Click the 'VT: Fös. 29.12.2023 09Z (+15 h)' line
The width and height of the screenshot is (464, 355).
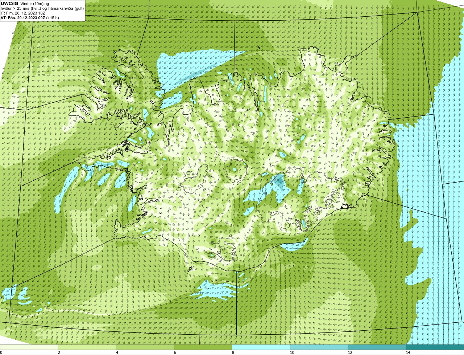[30, 18]
